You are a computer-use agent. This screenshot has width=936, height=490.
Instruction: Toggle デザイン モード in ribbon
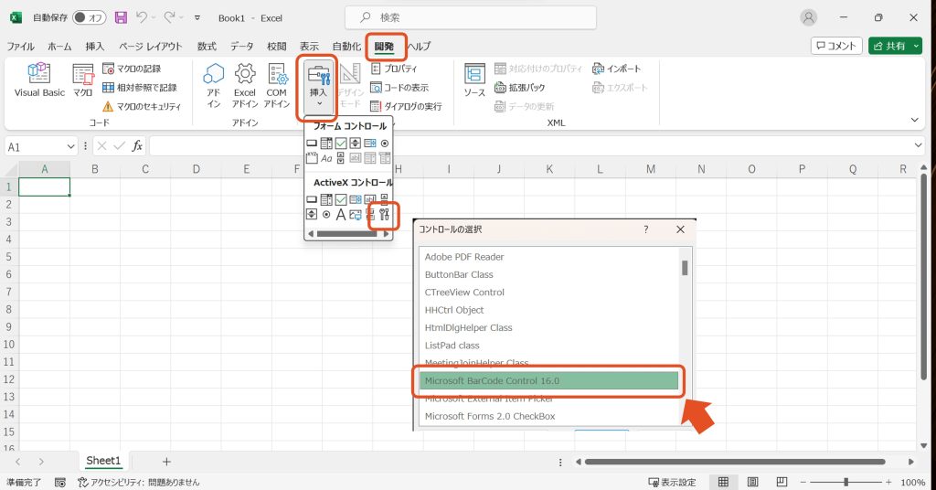tap(350, 85)
